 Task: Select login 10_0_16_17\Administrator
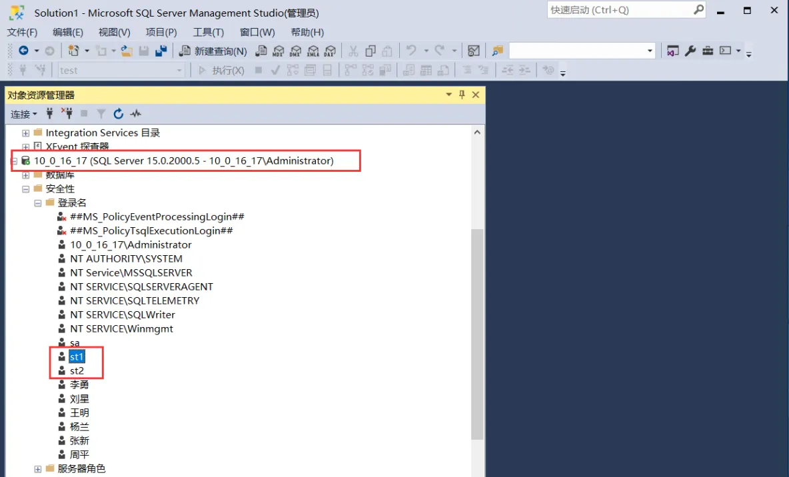[x=131, y=245]
